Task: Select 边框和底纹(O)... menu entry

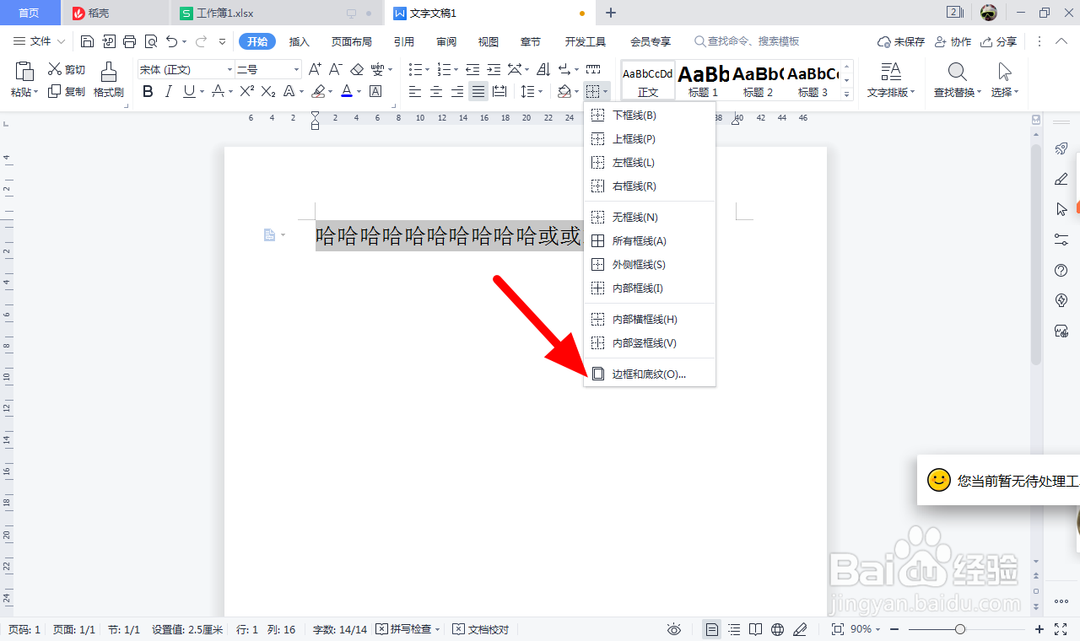Action: coord(650,374)
